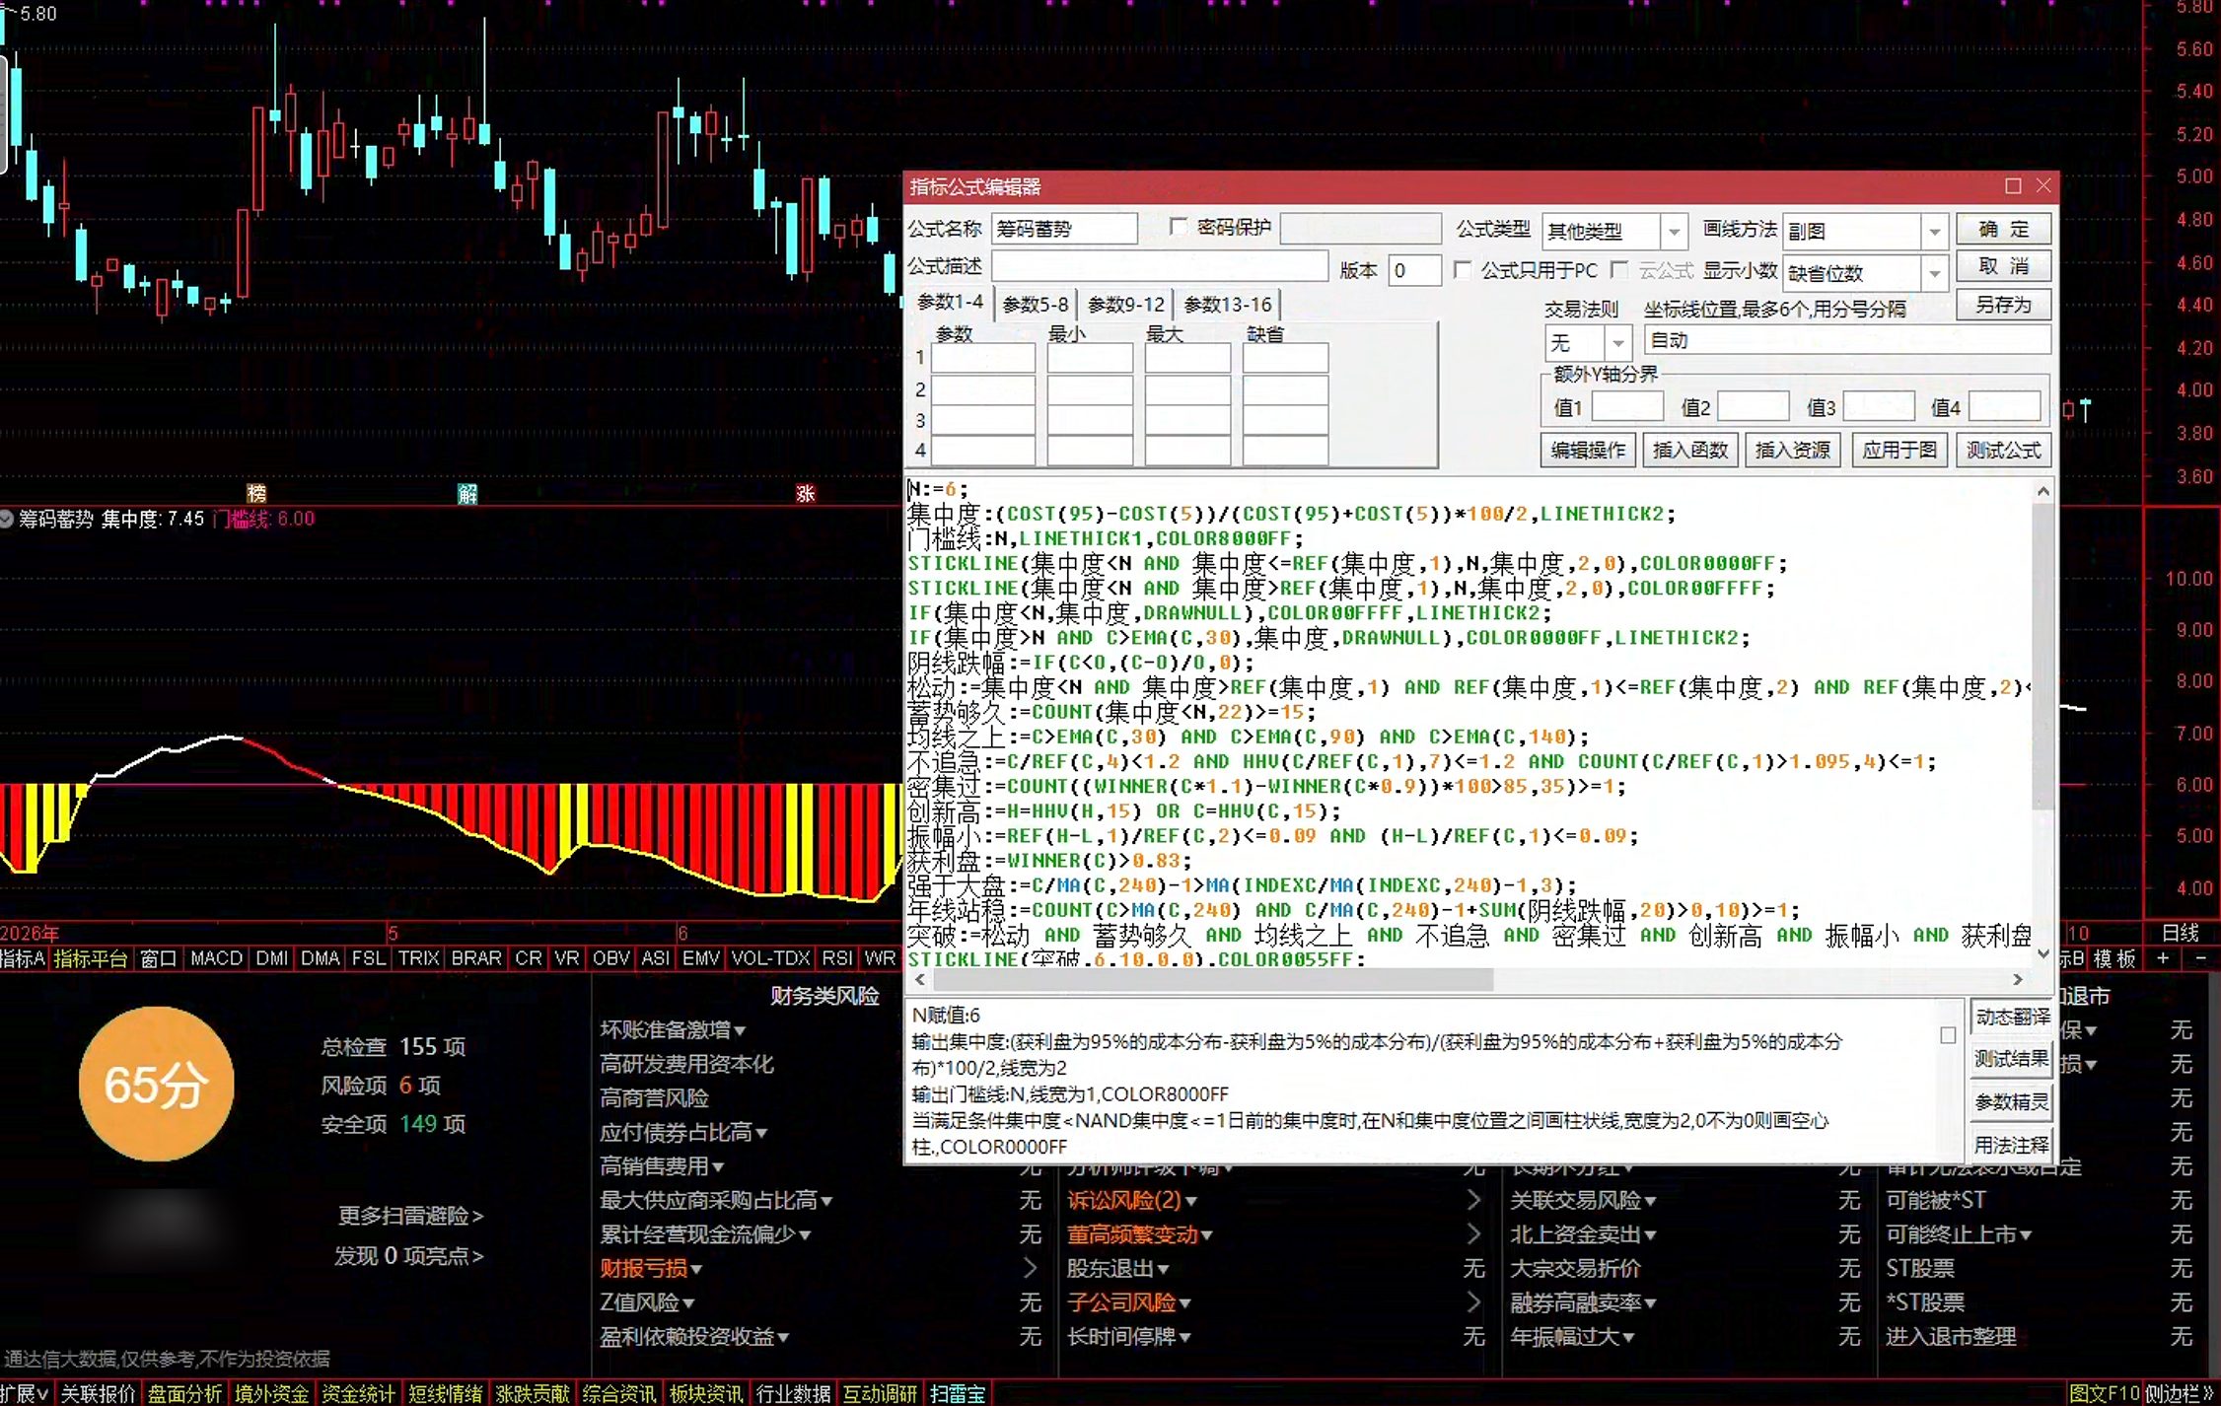Viewport: 2221px width, 1406px height.
Task: Click the 公式名称 input field
Action: [x=1064, y=229]
